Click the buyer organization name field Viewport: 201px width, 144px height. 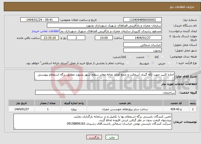tap(104, 25)
